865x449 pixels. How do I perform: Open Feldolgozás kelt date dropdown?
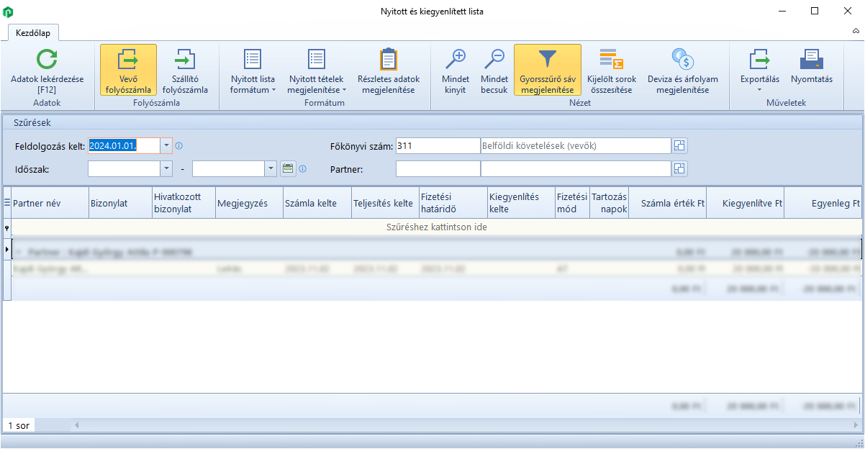167,146
